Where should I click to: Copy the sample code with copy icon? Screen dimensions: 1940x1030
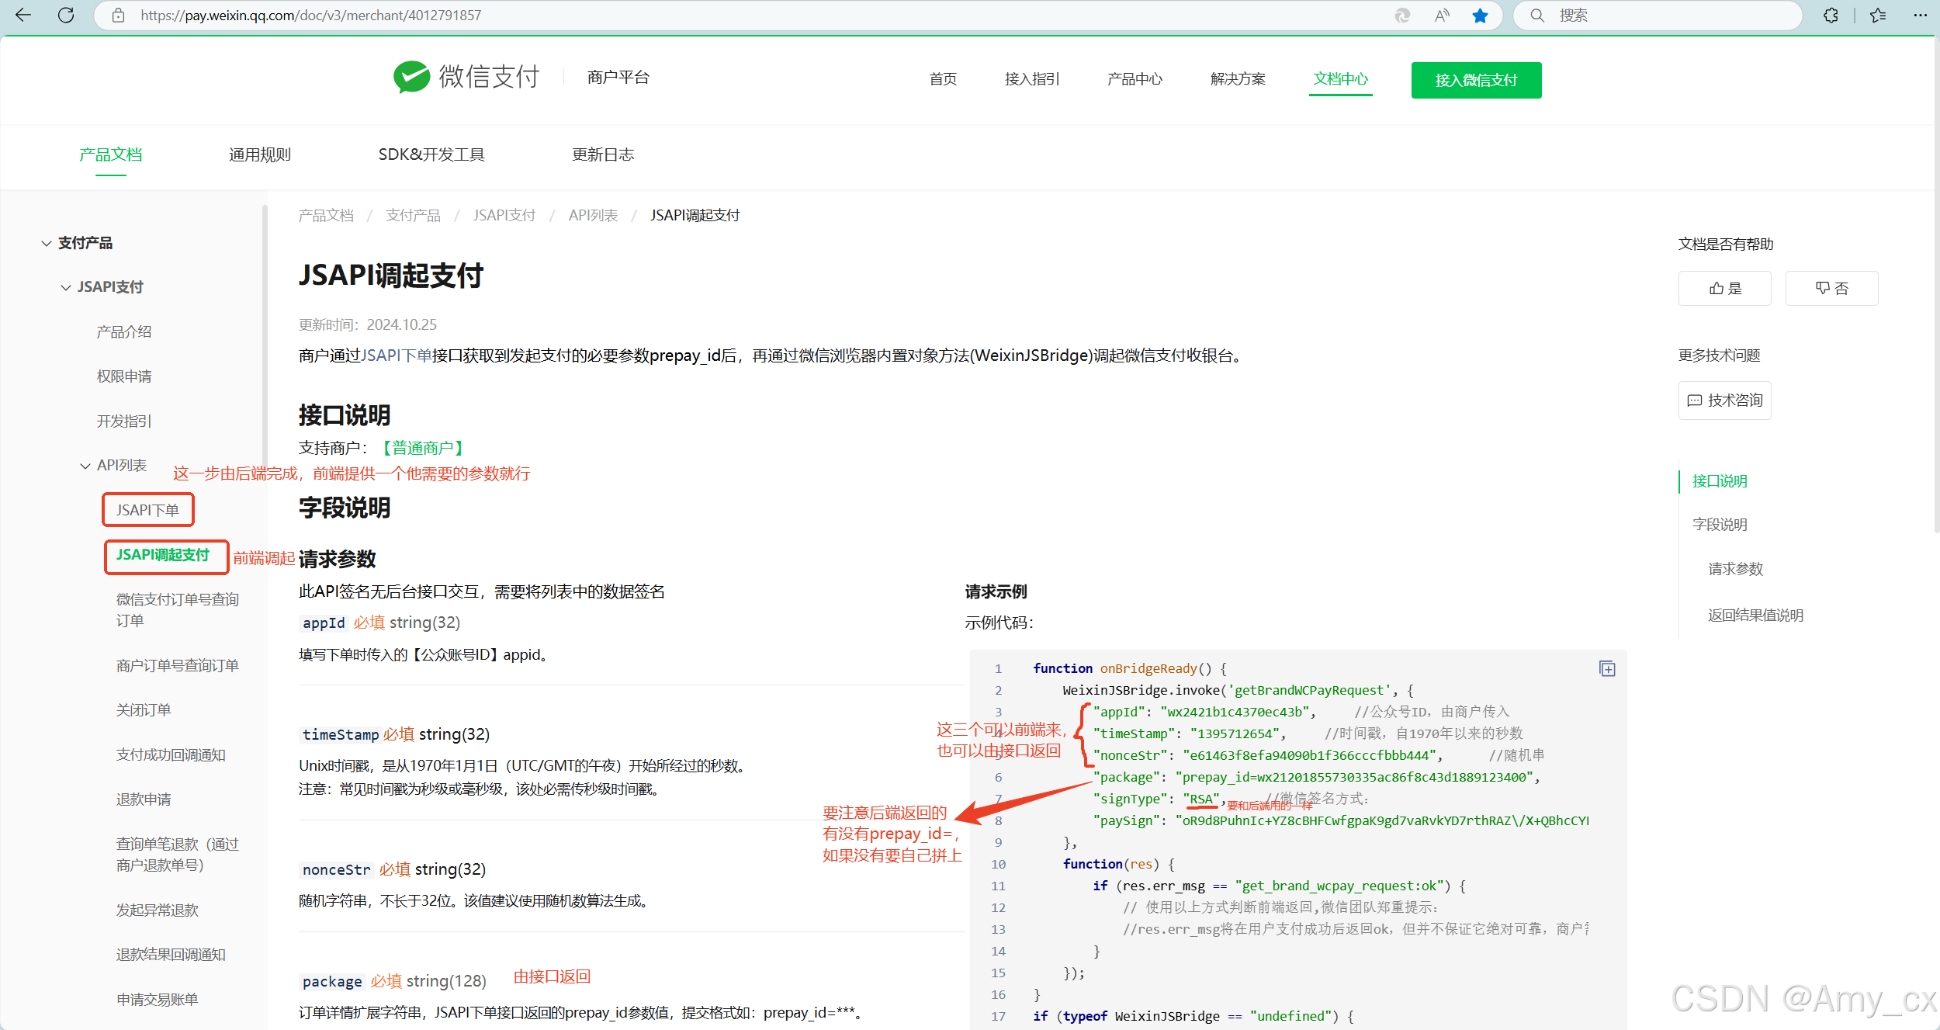coord(1607,669)
